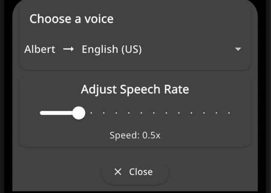Click the second-to-last speech rate slider tick
The width and height of the screenshot is (271, 193).
[217, 113]
